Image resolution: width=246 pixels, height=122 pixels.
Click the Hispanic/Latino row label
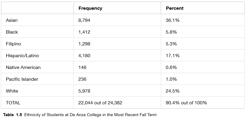[22, 56]
